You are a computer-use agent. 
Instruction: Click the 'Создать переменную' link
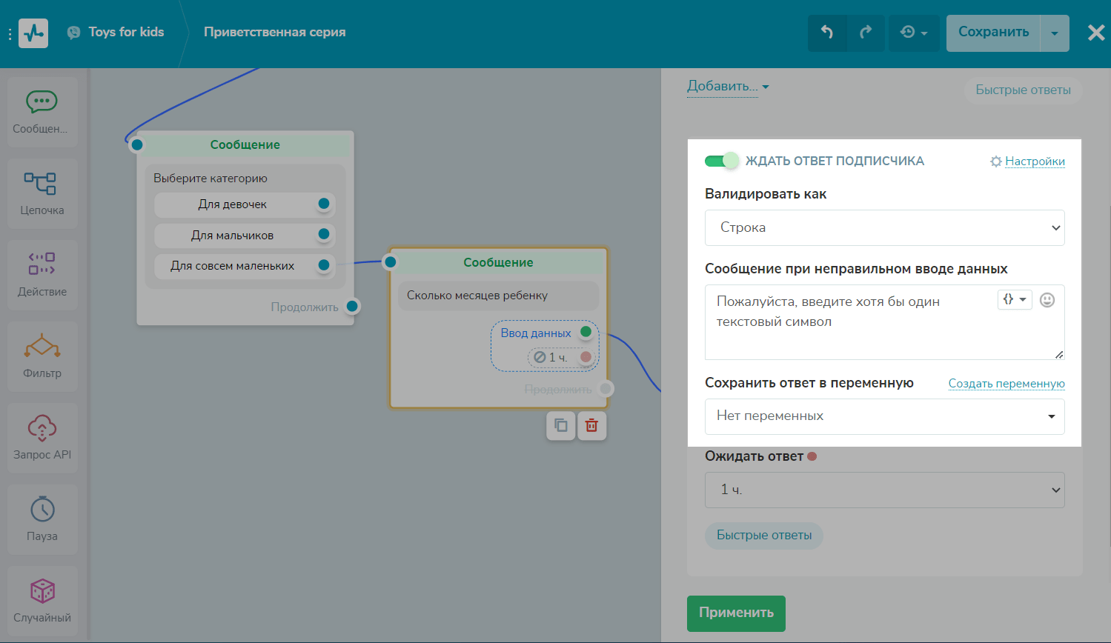click(x=1006, y=384)
